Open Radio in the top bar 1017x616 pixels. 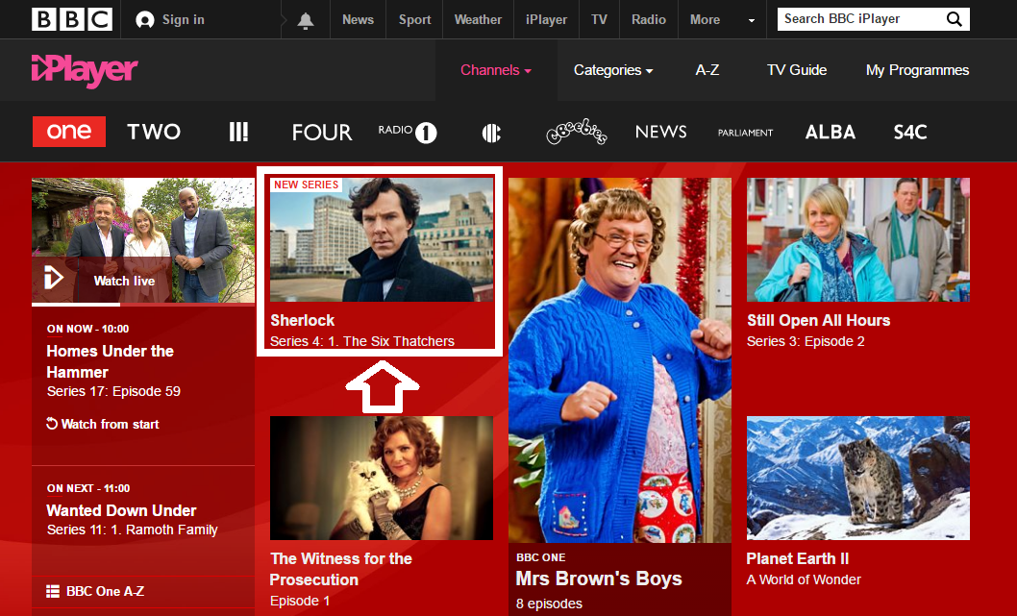coord(649,20)
